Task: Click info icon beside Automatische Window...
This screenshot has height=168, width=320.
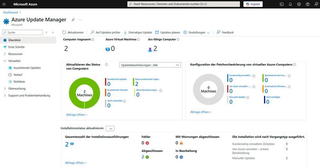Action: pyautogui.click(x=289, y=87)
